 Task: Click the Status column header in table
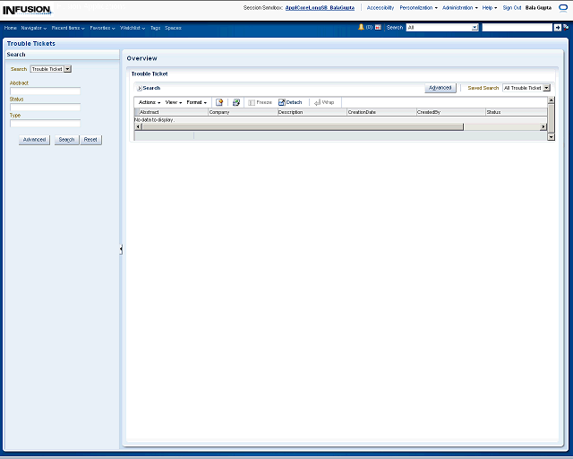click(x=517, y=112)
